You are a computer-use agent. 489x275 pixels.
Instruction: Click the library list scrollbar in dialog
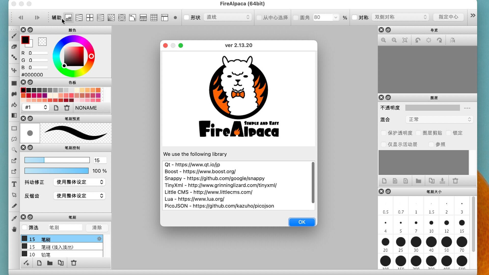pos(313,182)
